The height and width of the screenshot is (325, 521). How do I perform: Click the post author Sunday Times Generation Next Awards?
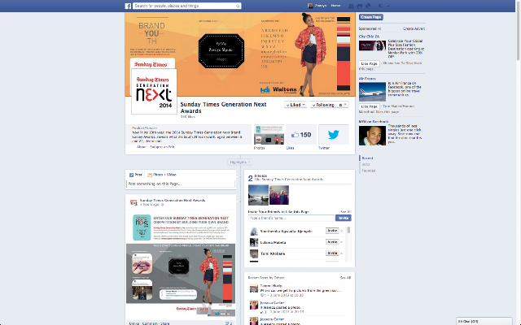(173, 201)
